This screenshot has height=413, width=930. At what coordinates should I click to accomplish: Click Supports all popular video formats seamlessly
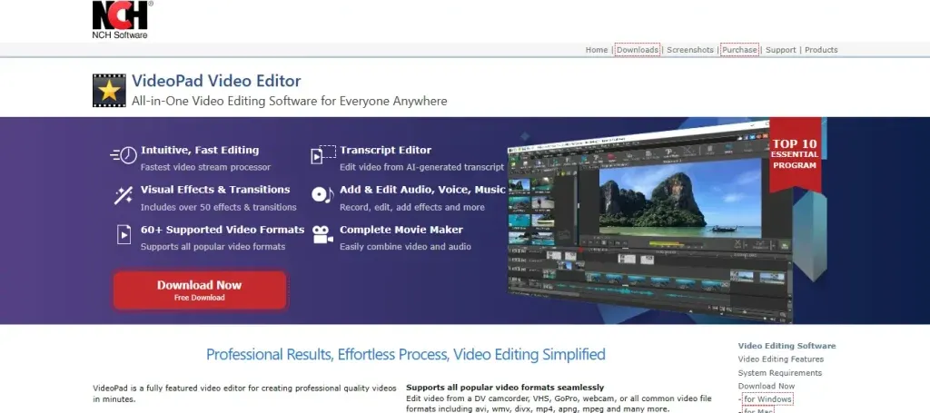tap(505, 388)
